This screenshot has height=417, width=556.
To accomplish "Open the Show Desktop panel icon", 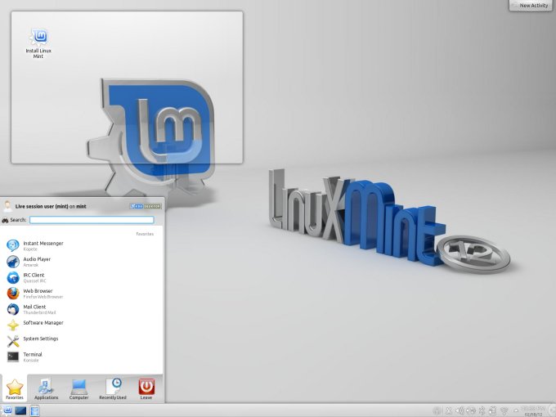I will 20,410.
